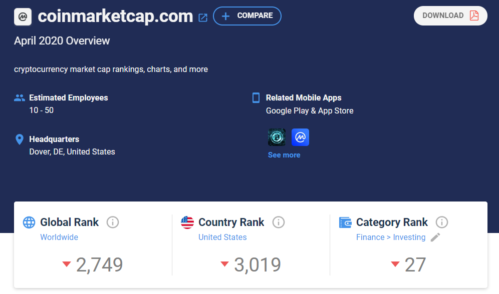
Task: Show Category Rank info tooltip icon
Action: [441, 222]
